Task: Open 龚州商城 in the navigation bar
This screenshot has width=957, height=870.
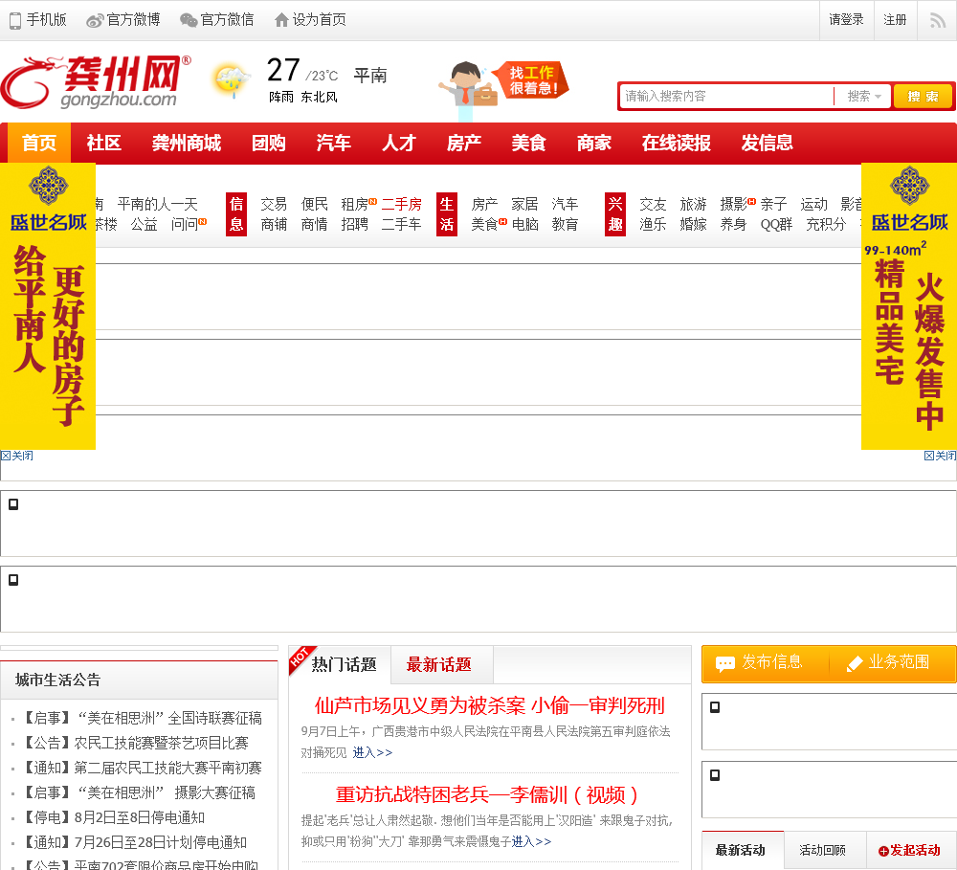Action: pyautogui.click(x=187, y=143)
